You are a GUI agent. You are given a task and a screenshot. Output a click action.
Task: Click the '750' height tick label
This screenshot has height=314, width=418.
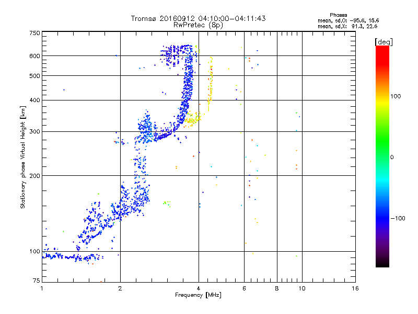click(x=34, y=33)
